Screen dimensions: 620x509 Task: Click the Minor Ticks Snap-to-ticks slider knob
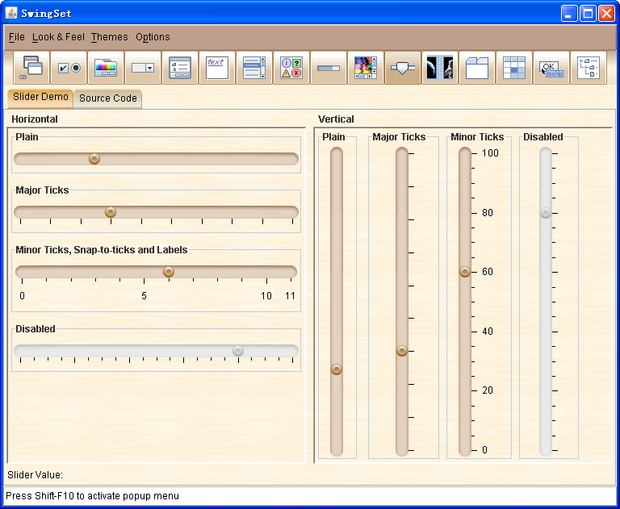(x=169, y=272)
